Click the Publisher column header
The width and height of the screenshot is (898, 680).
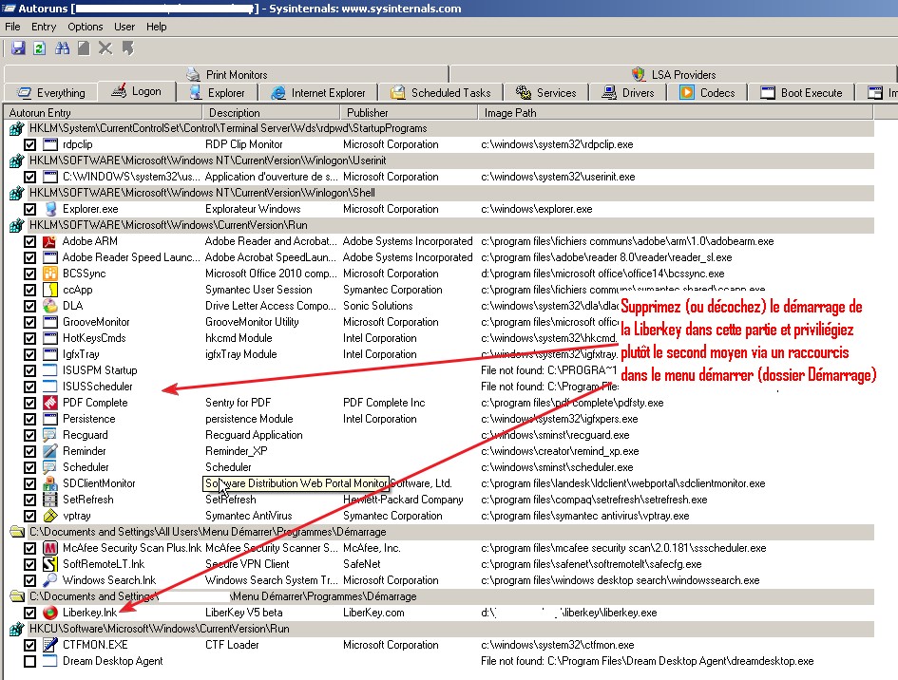tap(367, 112)
